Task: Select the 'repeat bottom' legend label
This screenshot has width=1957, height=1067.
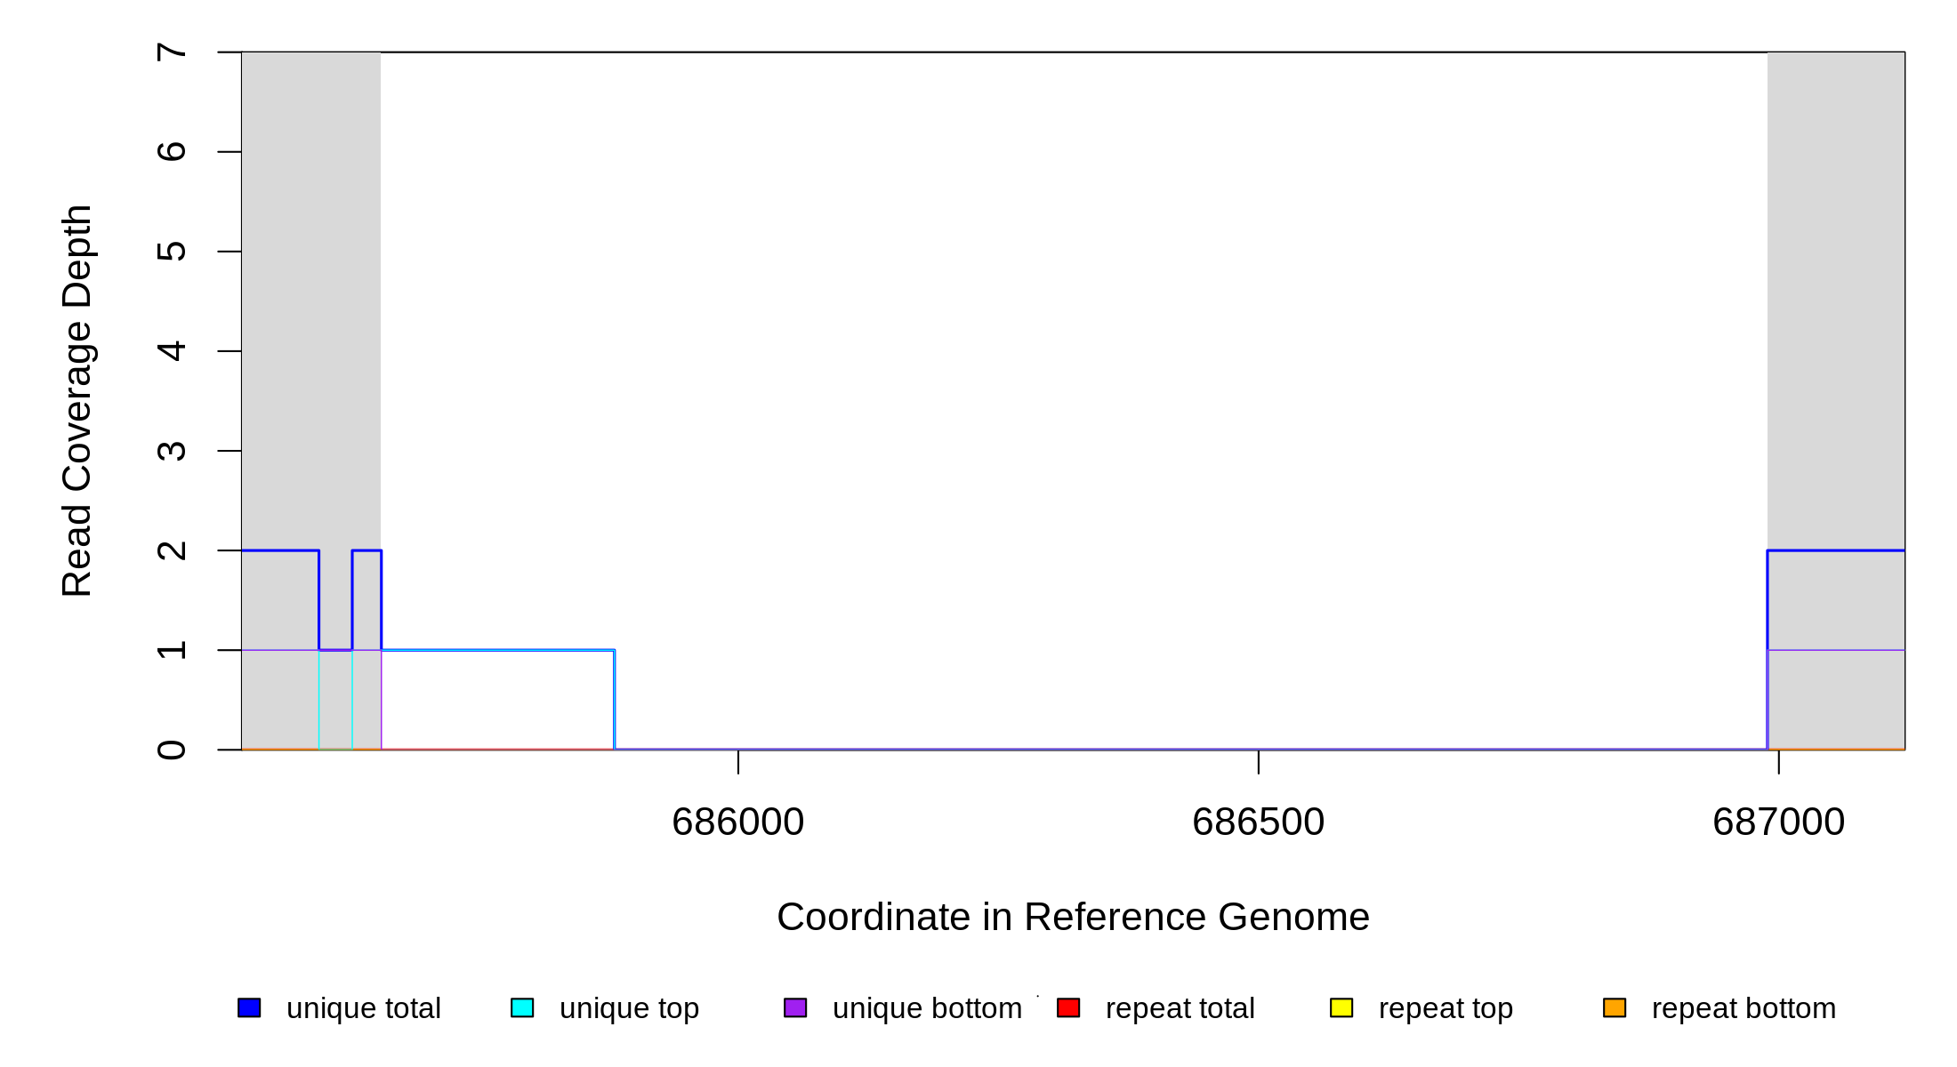Action: [1744, 1008]
